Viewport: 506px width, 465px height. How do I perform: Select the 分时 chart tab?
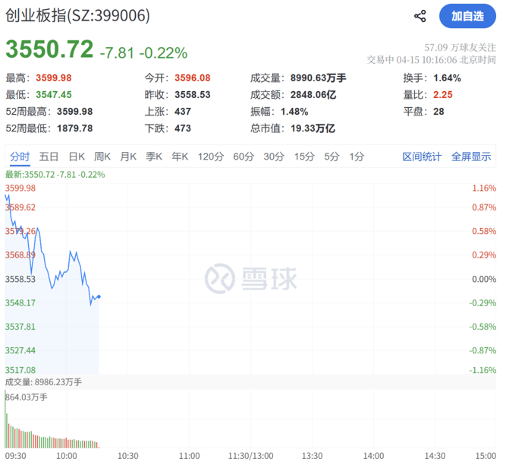point(20,157)
